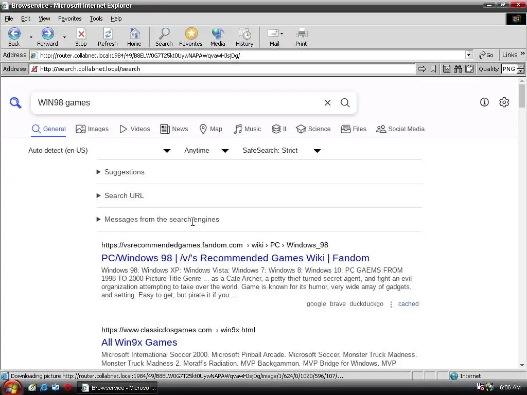Expand the Search URL section
527x395 pixels.
tap(120, 195)
